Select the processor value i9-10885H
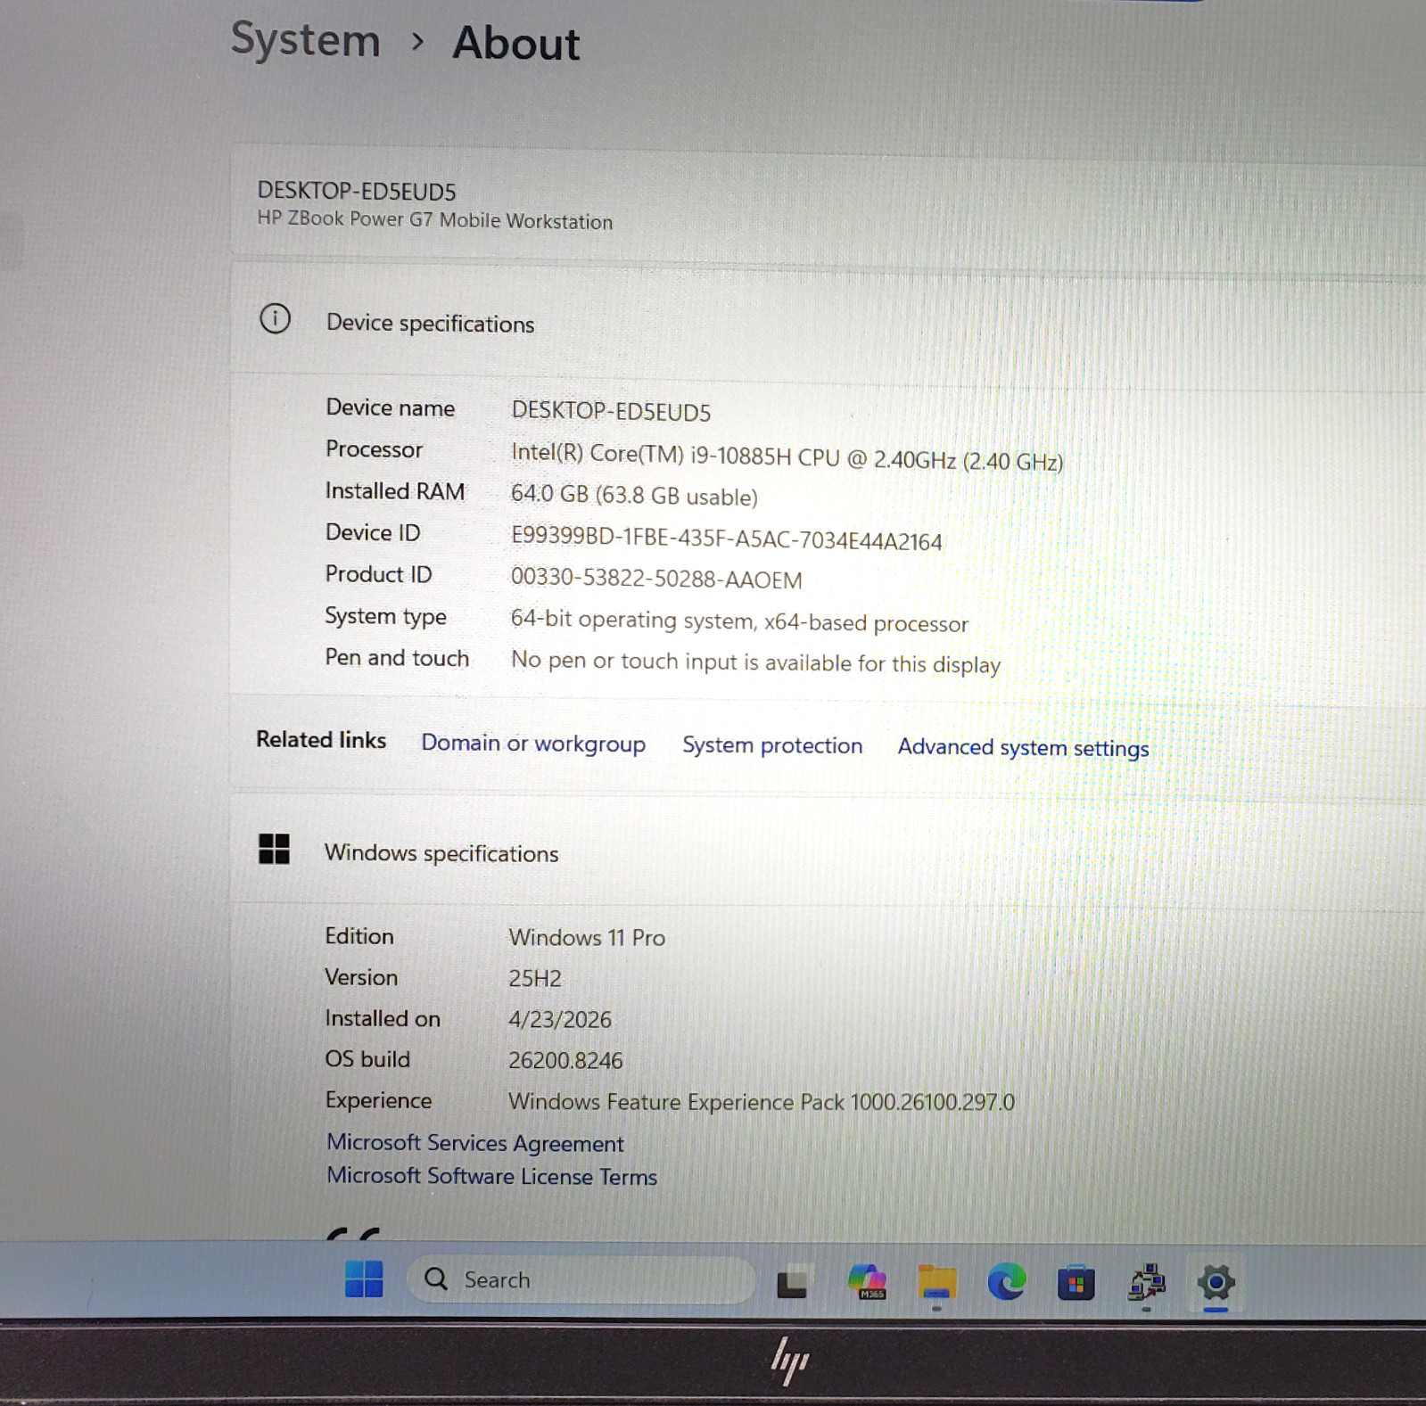The image size is (1426, 1406). 787,456
